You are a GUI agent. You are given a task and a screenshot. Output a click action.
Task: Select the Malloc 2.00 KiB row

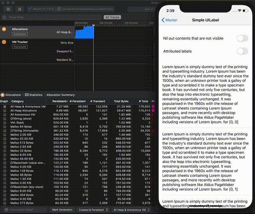click(76, 135)
